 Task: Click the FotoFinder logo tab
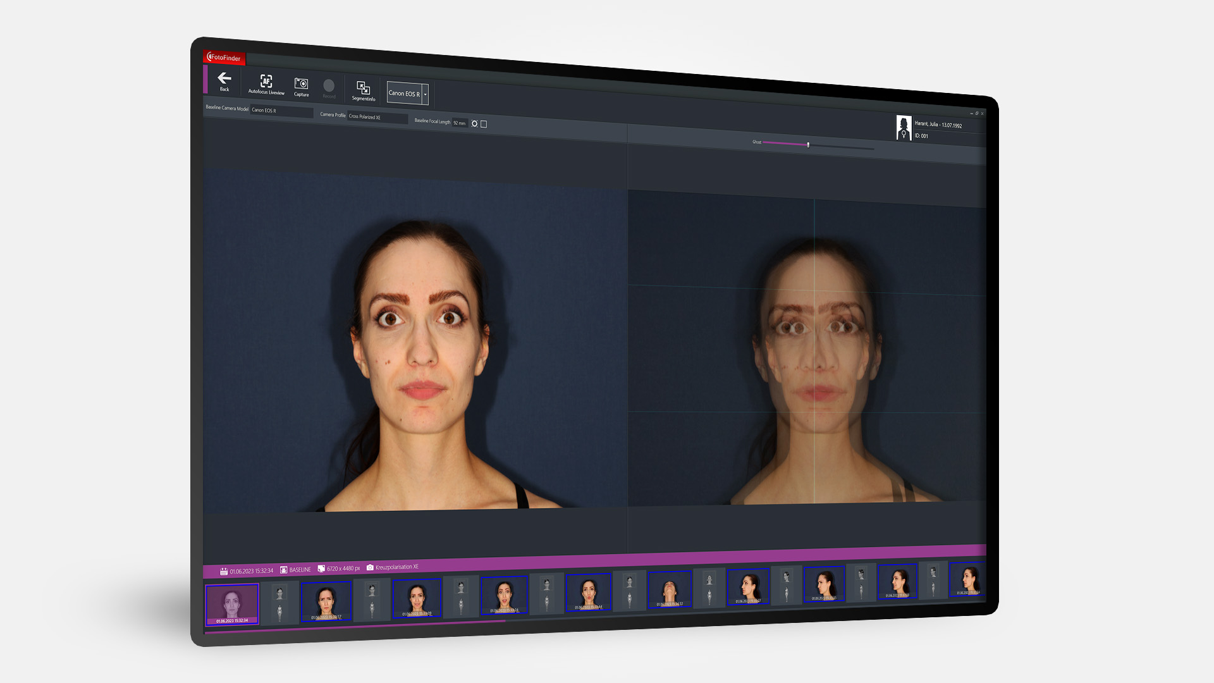click(224, 58)
